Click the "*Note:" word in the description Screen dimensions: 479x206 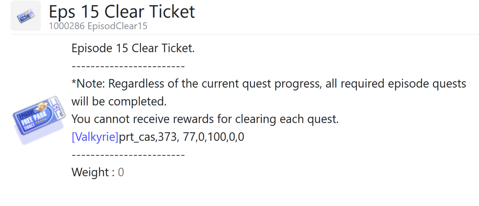tap(89, 84)
